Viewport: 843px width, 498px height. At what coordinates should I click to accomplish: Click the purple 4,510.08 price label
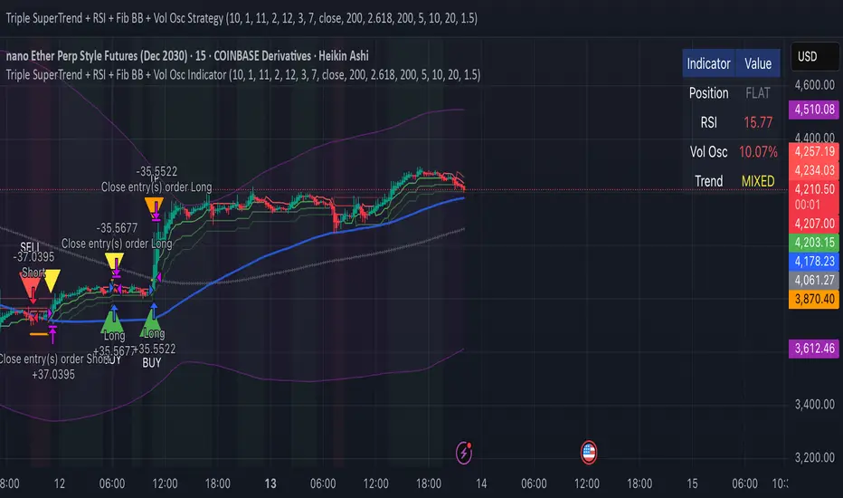(x=814, y=110)
